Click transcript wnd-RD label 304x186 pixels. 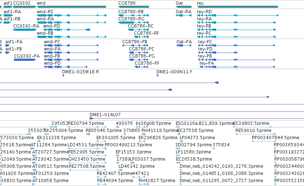point(51,26)
